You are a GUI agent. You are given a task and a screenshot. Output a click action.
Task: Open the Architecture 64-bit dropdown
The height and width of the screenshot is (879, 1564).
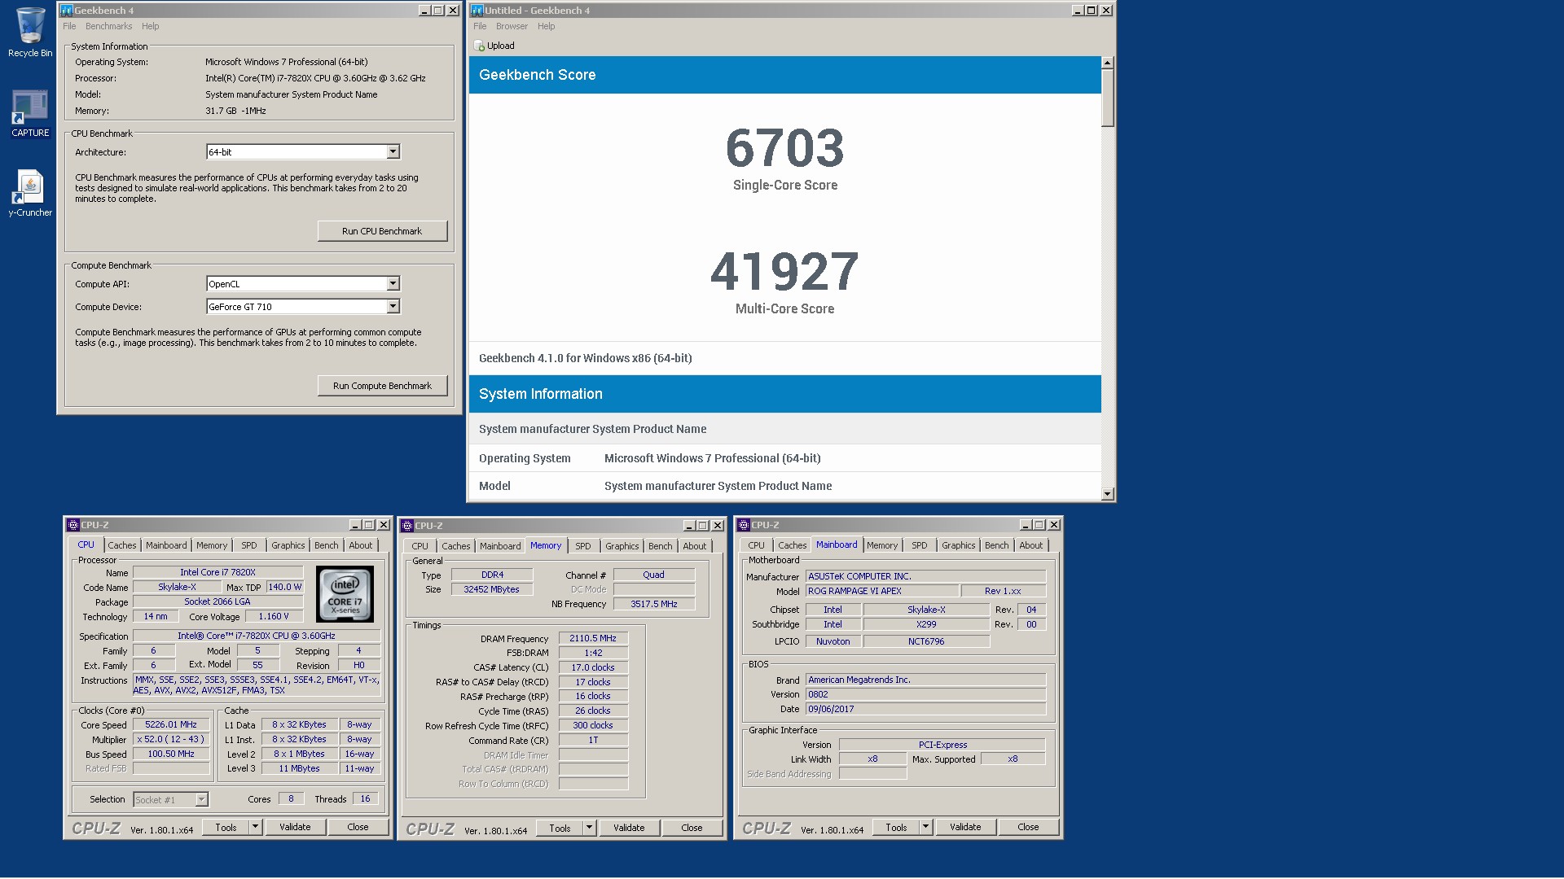tap(393, 152)
